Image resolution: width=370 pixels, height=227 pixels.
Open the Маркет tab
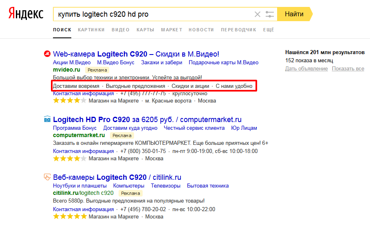click(x=172, y=30)
